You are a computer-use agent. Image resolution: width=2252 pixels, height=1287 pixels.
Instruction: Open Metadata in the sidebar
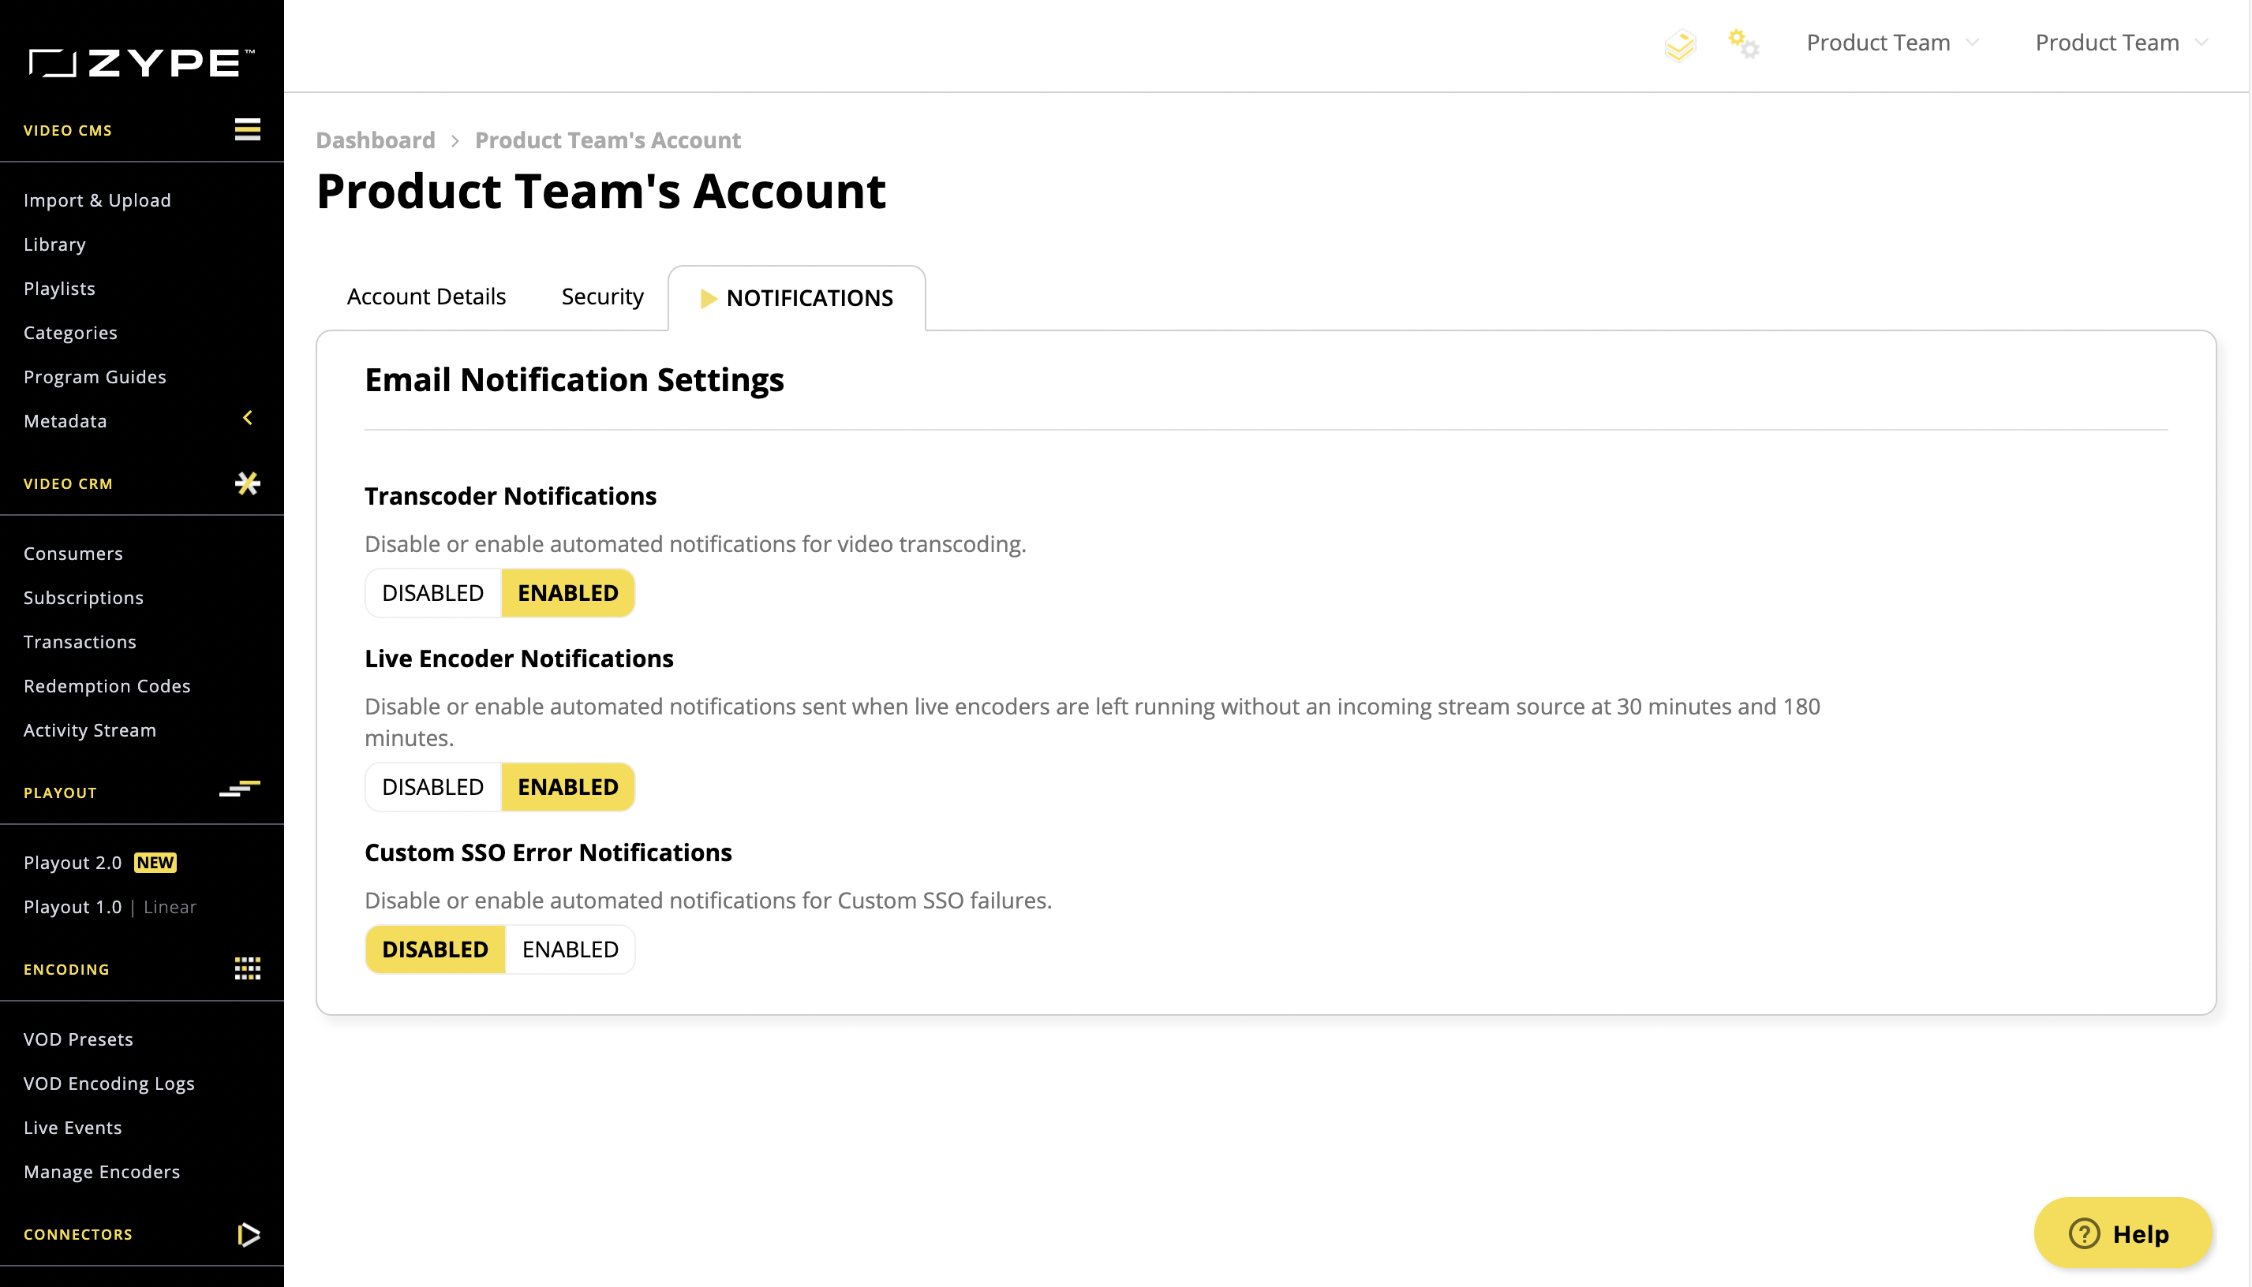(65, 421)
